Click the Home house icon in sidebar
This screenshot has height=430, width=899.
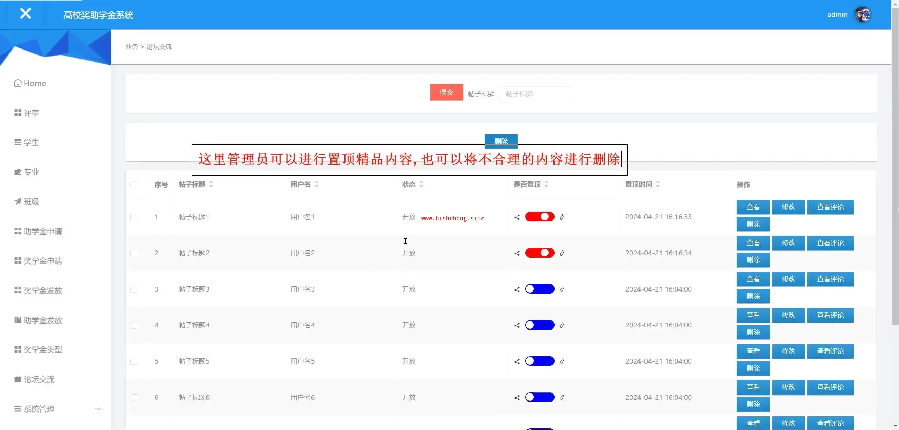click(18, 83)
